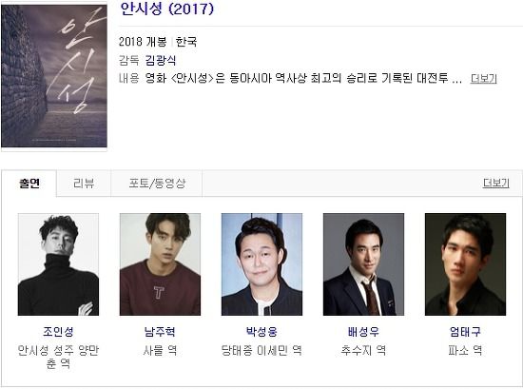Open director 김광식 link
This screenshot has height=389, width=523.
(160, 60)
